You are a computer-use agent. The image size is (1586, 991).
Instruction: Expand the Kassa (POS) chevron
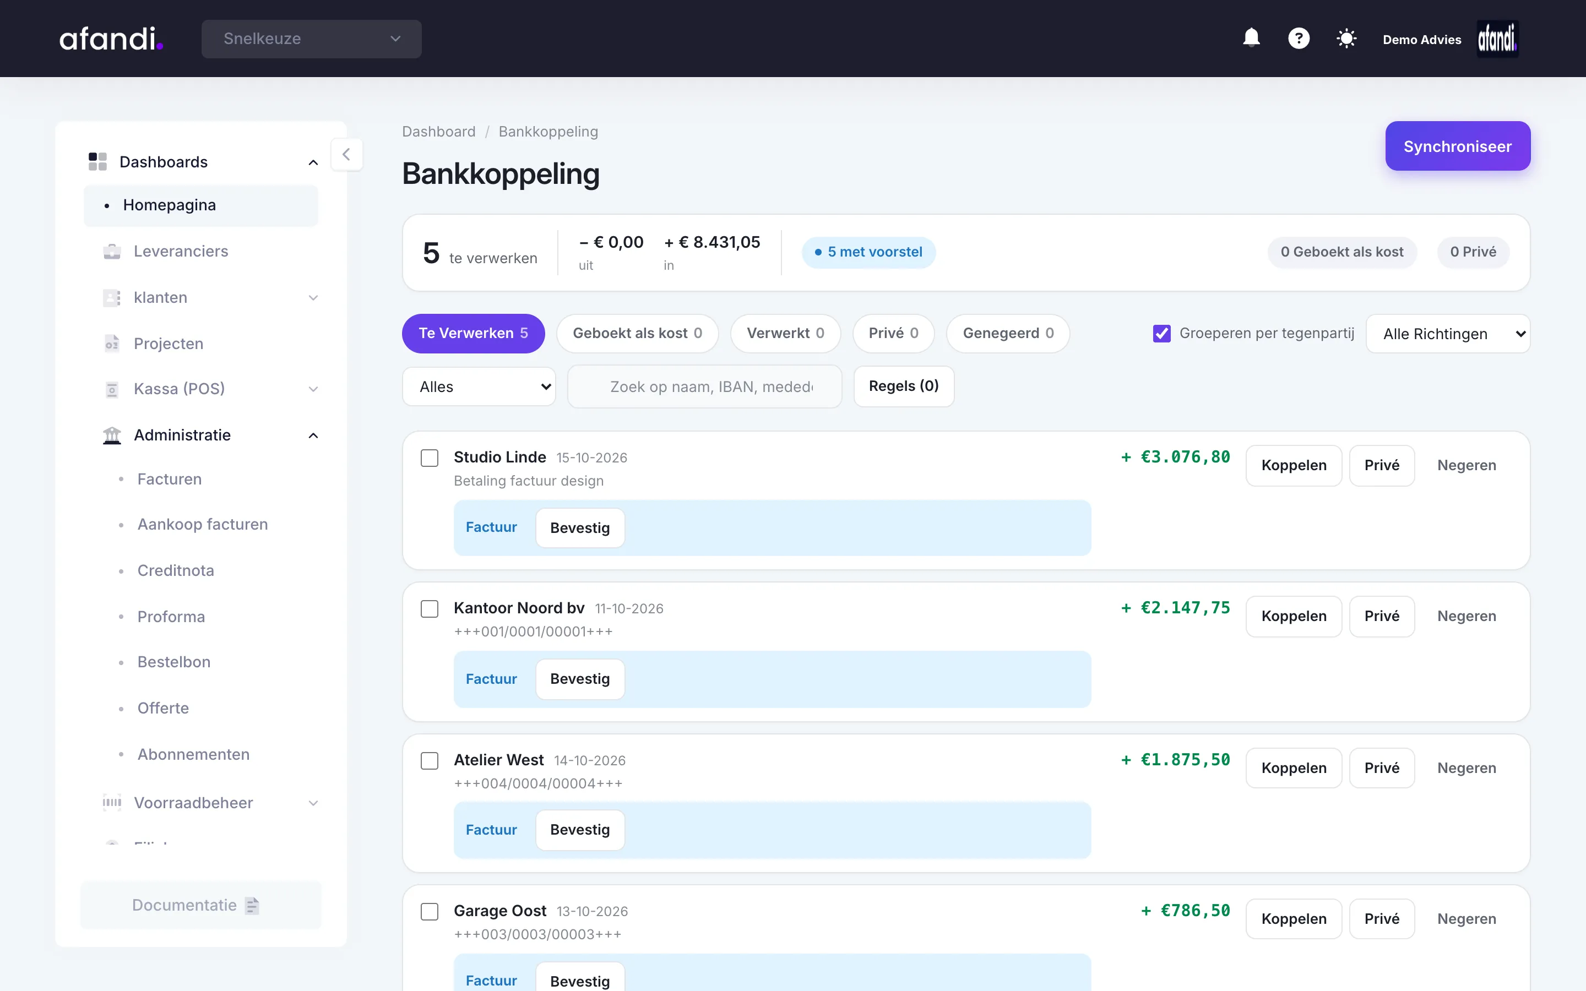pyautogui.click(x=313, y=389)
